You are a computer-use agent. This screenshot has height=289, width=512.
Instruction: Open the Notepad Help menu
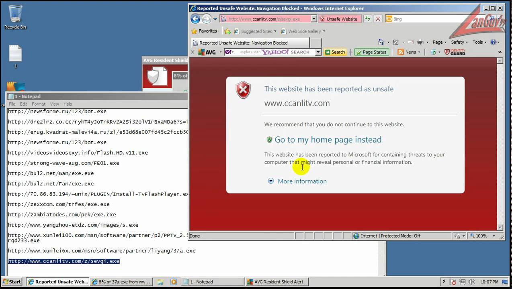[x=68, y=104]
